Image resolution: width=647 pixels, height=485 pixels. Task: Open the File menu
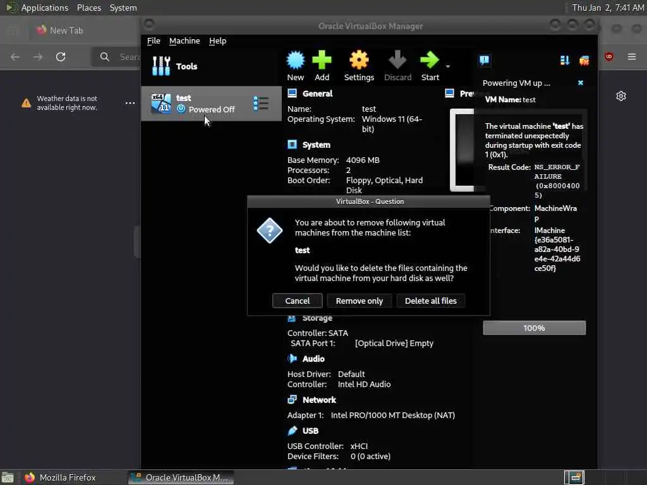154,41
